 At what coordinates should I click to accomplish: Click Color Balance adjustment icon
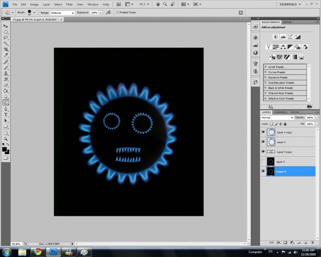[283, 47]
